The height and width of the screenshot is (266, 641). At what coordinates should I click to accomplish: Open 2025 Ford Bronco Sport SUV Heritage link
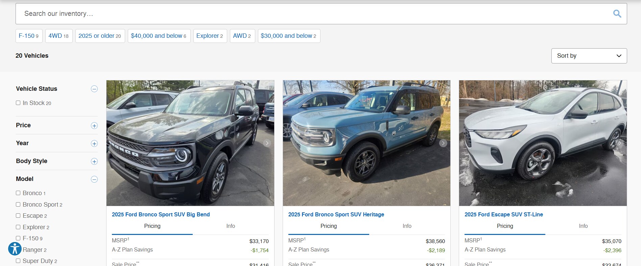tap(336, 214)
